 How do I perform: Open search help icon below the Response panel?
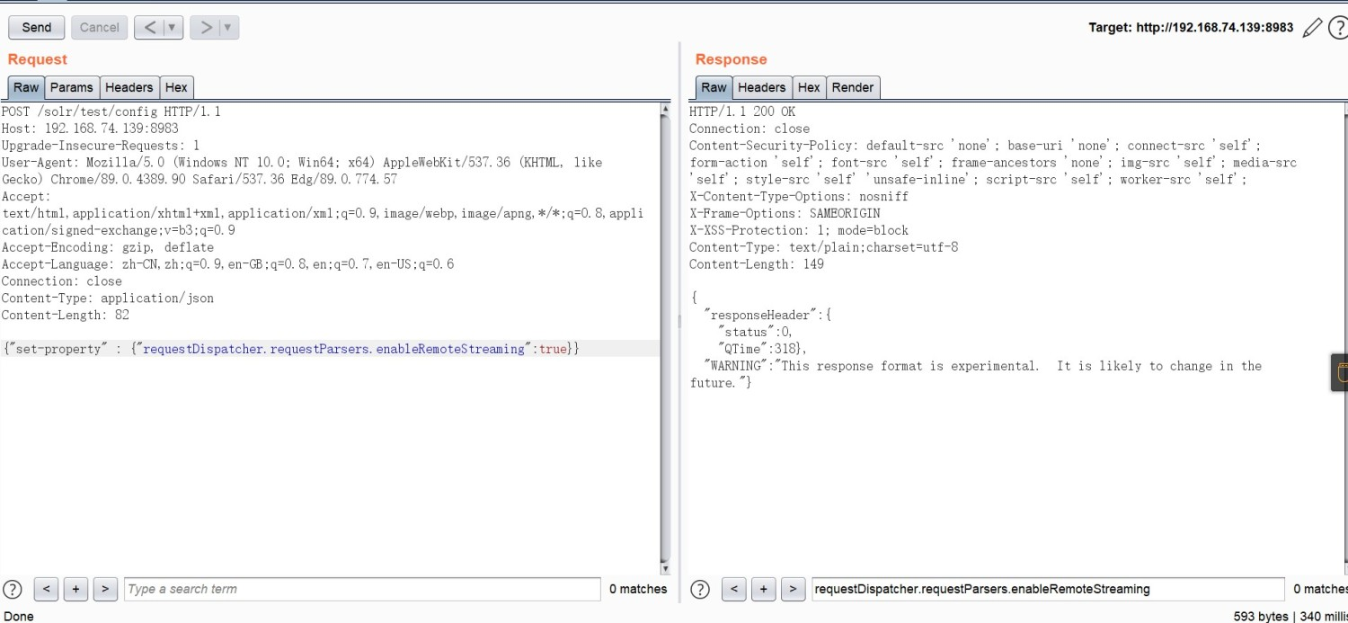(x=700, y=589)
